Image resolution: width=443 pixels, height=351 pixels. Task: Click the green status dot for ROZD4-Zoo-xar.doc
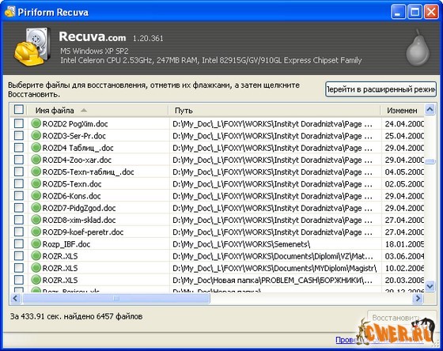(x=36, y=160)
